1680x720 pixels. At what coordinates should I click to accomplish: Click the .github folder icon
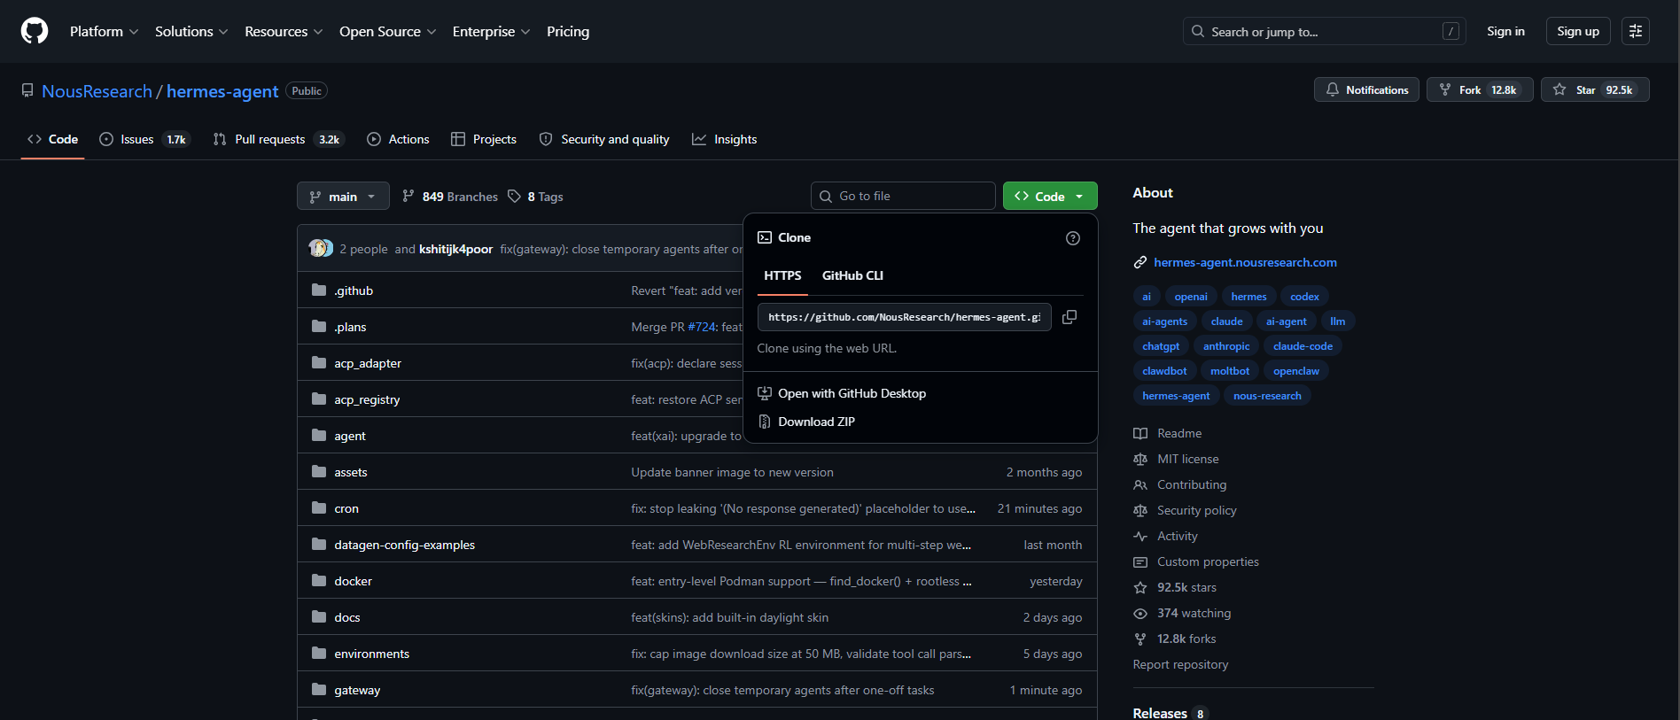point(319,290)
